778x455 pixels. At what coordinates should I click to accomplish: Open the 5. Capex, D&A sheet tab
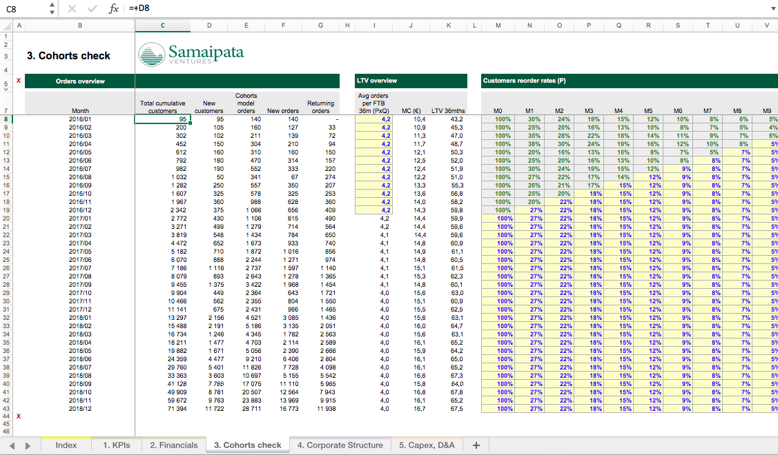(427, 445)
